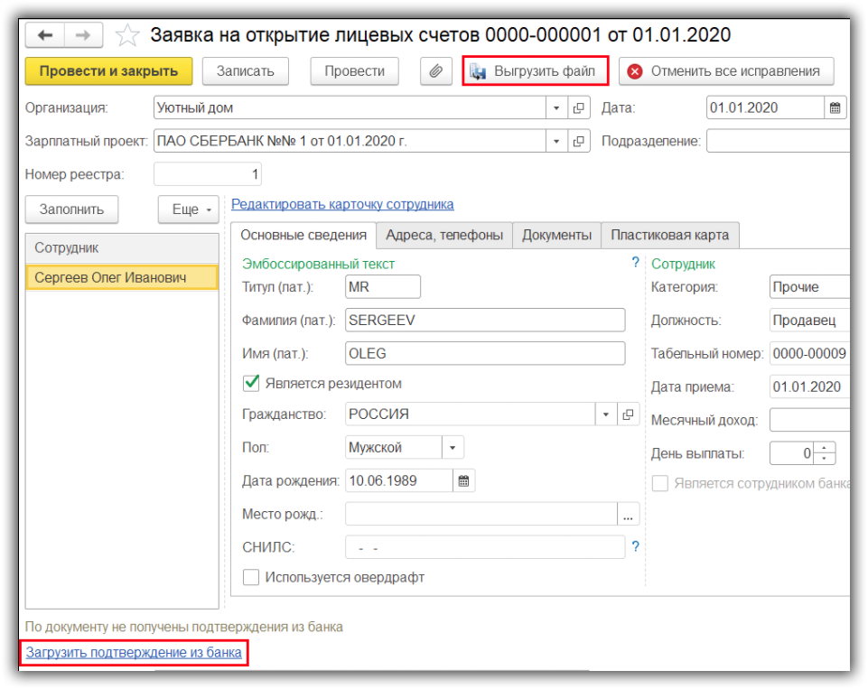This screenshot has height=689, width=868.
Task: Open calendar for date of birth field
Action: (x=463, y=480)
